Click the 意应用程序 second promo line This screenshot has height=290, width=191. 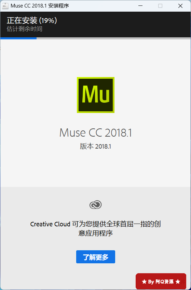pyautogui.click(x=96, y=233)
